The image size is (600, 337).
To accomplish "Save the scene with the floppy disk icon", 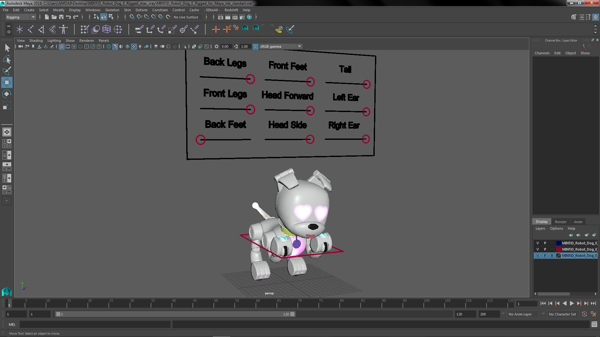I will pyautogui.click(x=61, y=17).
